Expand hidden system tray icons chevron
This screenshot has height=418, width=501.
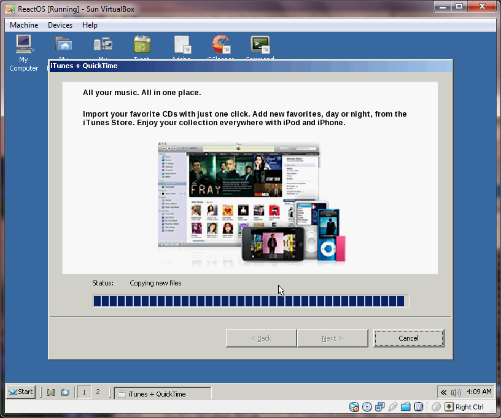[x=443, y=392]
